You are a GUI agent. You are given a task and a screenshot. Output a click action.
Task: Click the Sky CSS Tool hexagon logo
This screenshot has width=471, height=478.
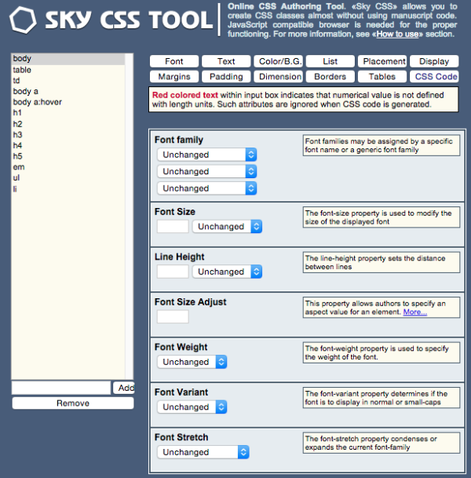click(x=23, y=20)
